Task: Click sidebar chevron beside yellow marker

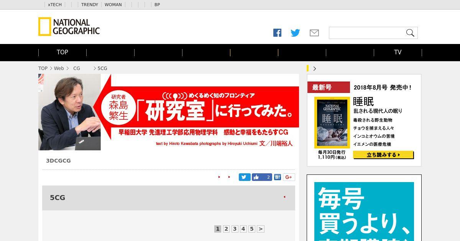Action: [315, 68]
